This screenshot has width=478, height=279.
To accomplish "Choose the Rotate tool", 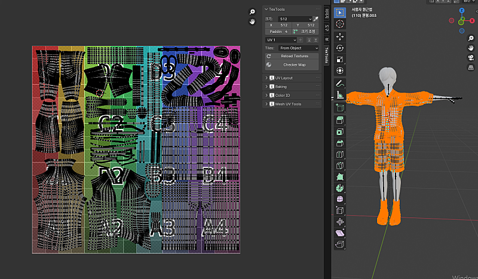I will coord(340,48).
